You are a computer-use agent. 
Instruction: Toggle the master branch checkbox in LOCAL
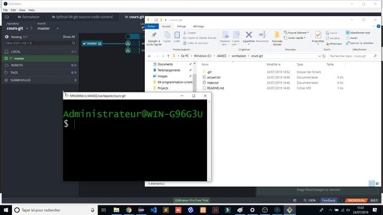[x=6, y=59]
